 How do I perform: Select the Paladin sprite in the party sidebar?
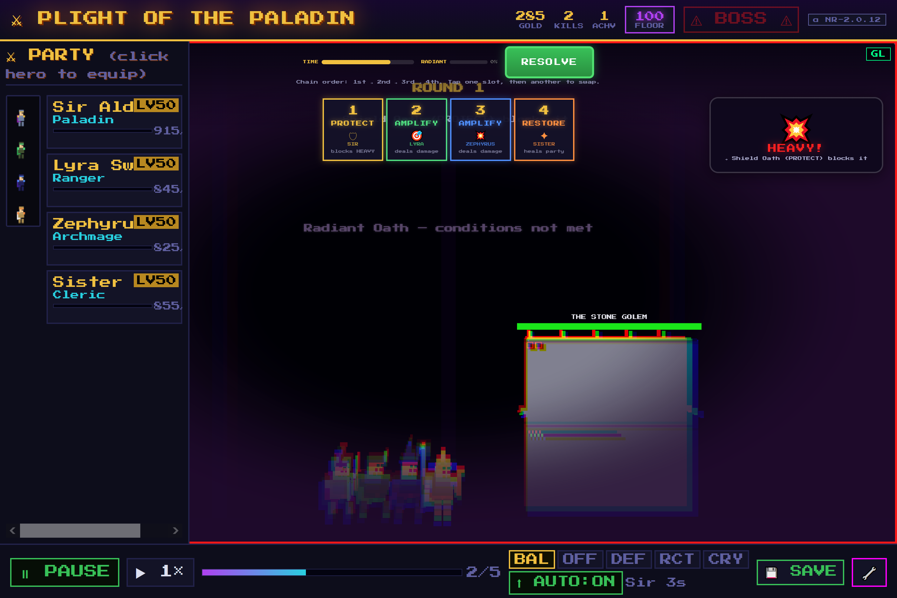click(x=22, y=118)
